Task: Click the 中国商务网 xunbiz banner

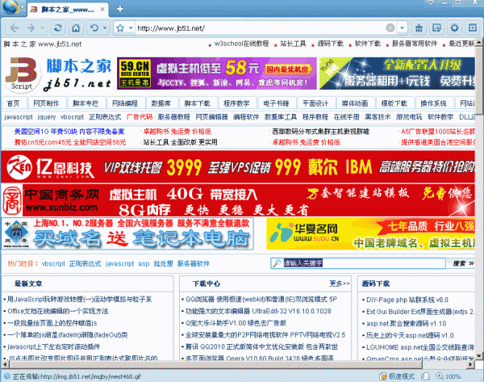Action: tap(238, 200)
